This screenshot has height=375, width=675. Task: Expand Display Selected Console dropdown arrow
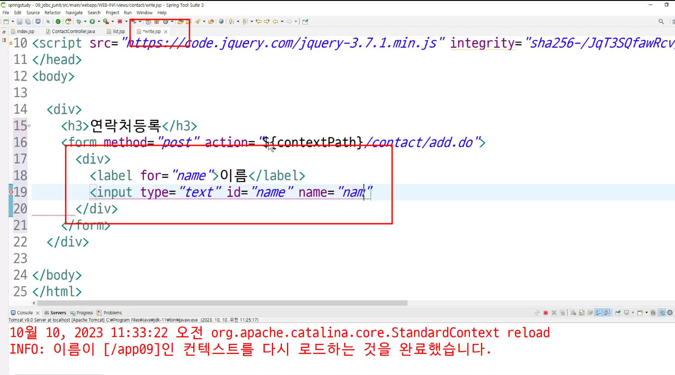633,312
